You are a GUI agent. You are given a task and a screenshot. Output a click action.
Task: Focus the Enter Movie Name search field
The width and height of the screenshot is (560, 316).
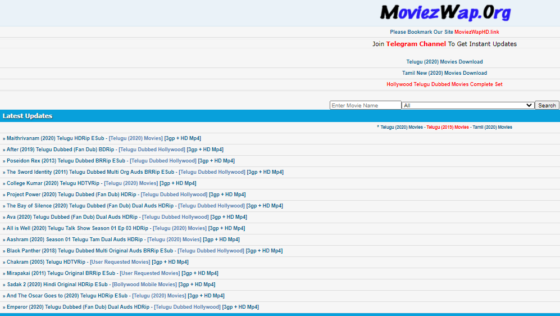click(x=365, y=106)
